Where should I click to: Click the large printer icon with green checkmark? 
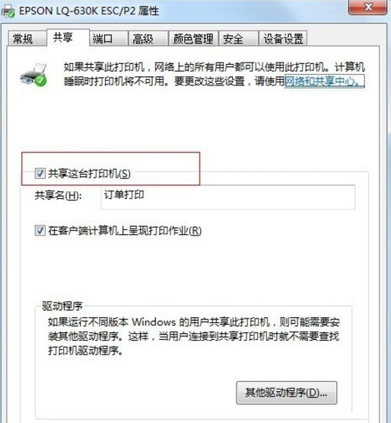(x=34, y=75)
